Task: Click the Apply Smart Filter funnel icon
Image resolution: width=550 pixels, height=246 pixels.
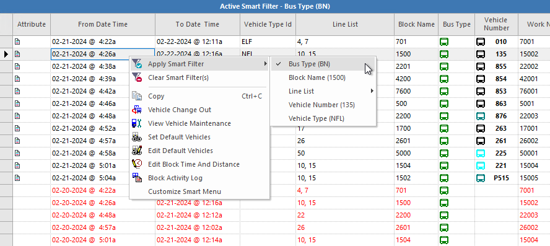Action: pyautogui.click(x=137, y=64)
